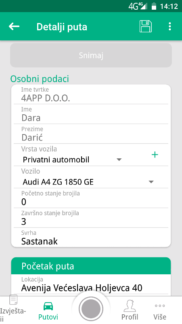Add new vehicle type with plus icon
Image resolution: width=182 pixels, height=324 pixels.
[x=155, y=155]
